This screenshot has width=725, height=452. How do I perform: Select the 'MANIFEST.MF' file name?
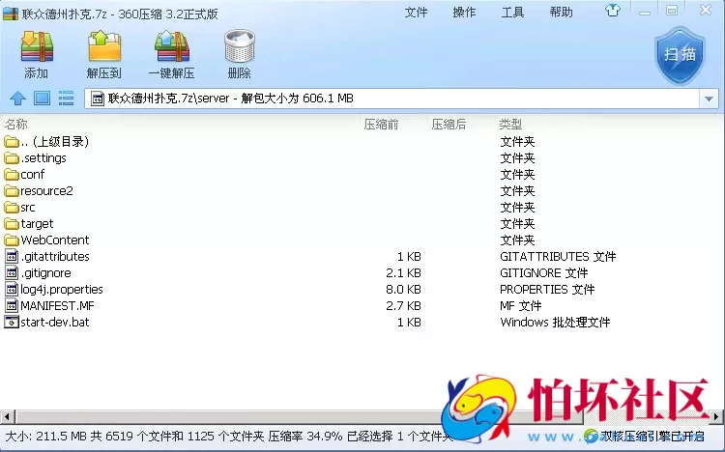[57, 306]
